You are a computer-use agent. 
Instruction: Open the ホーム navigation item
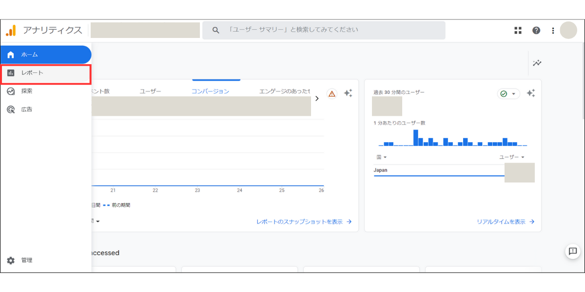tap(46, 55)
